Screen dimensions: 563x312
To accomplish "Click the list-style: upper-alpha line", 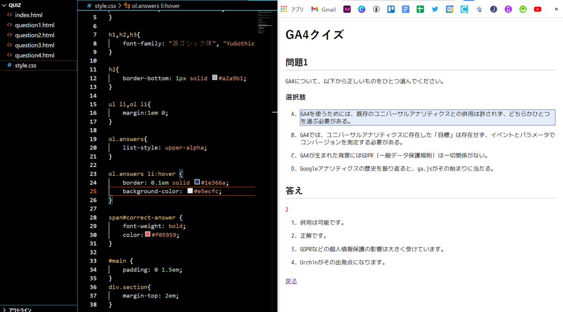I will pos(165,147).
